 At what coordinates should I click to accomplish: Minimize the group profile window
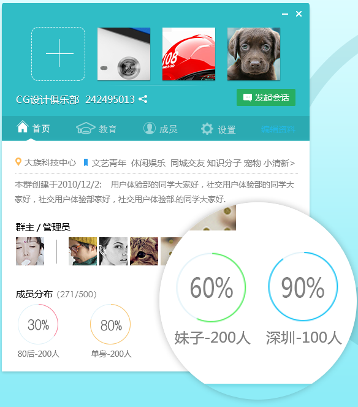(x=285, y=14)
